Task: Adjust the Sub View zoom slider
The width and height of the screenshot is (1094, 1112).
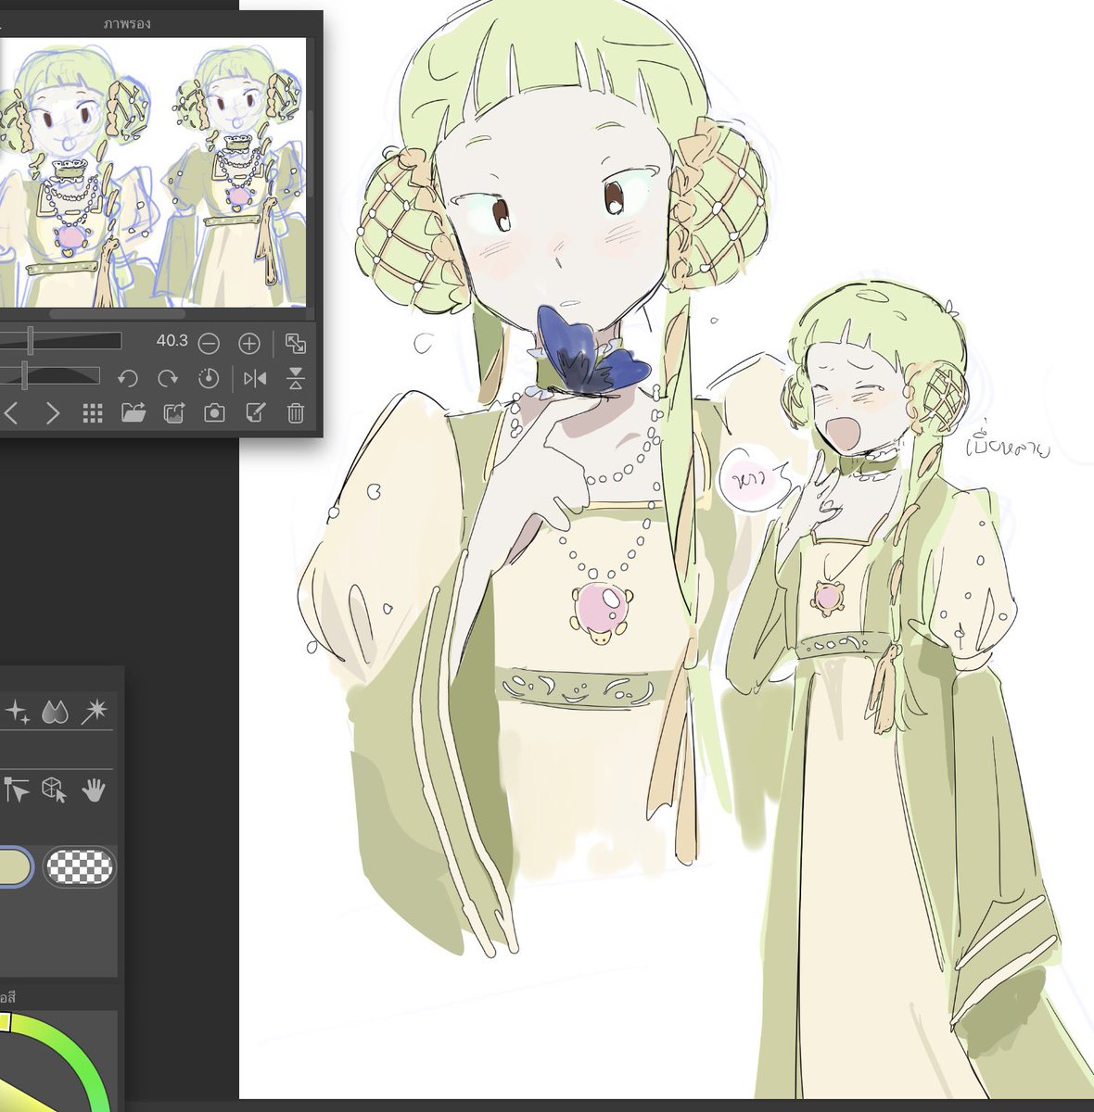Action: 60,341
